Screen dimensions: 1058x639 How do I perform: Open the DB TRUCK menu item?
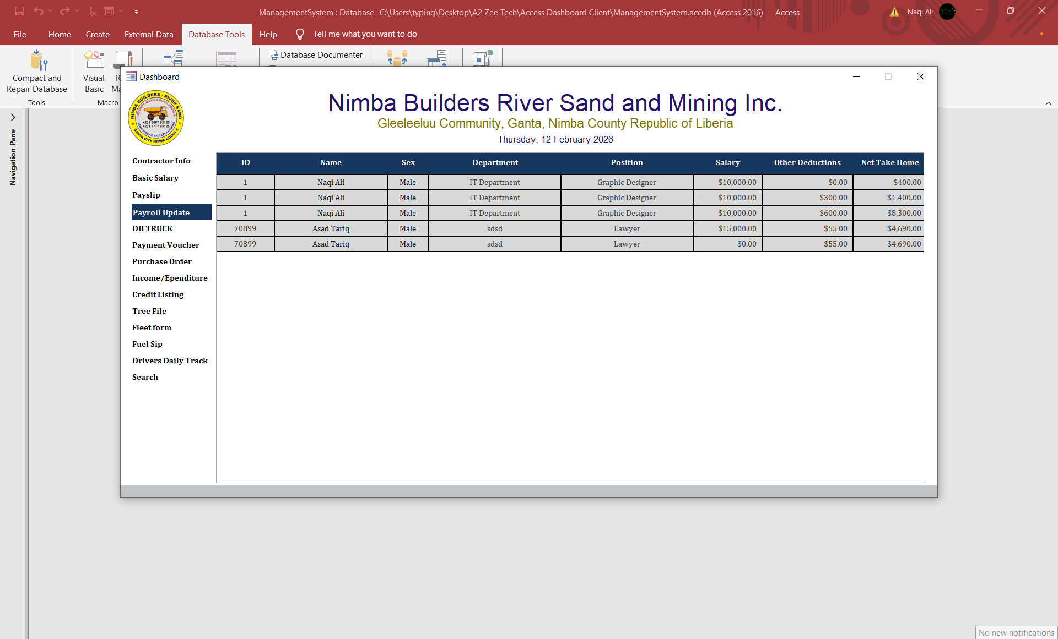(x=152, y=228)
